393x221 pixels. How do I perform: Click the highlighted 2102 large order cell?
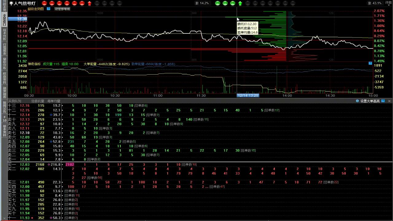pos(70,165)
